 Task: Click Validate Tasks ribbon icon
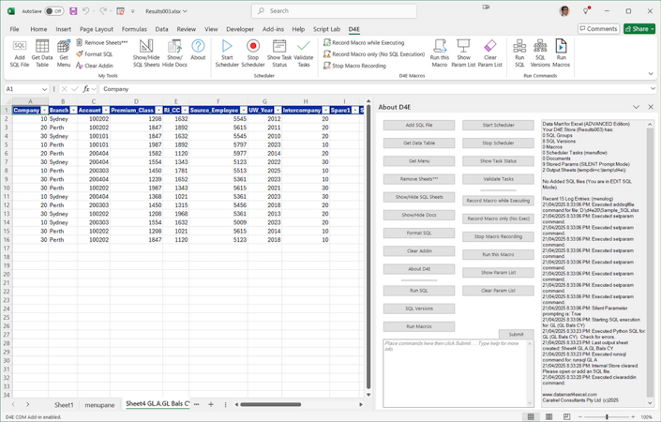[x=304, y=53]
